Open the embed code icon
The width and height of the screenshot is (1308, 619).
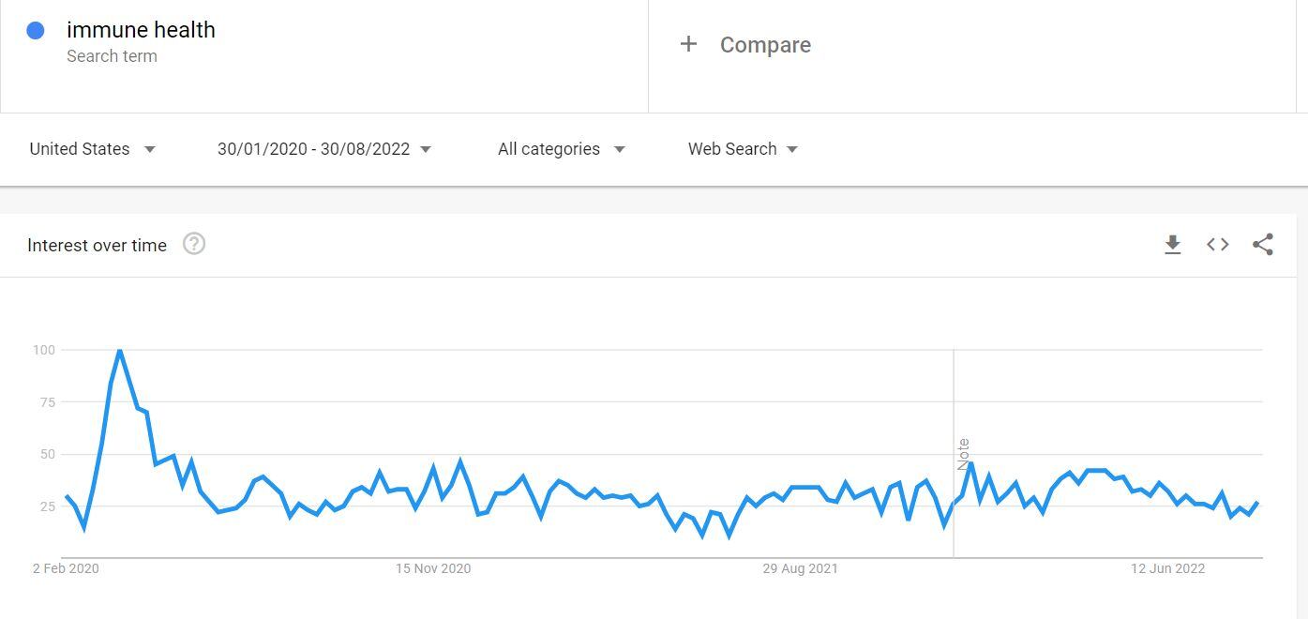click(1217, 245)
